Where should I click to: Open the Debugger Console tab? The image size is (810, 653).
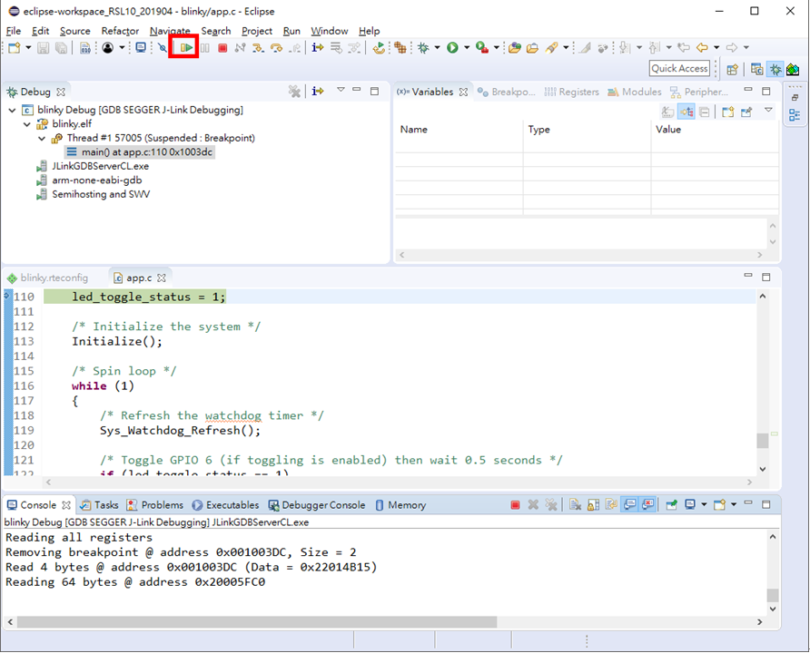[316, 505]
